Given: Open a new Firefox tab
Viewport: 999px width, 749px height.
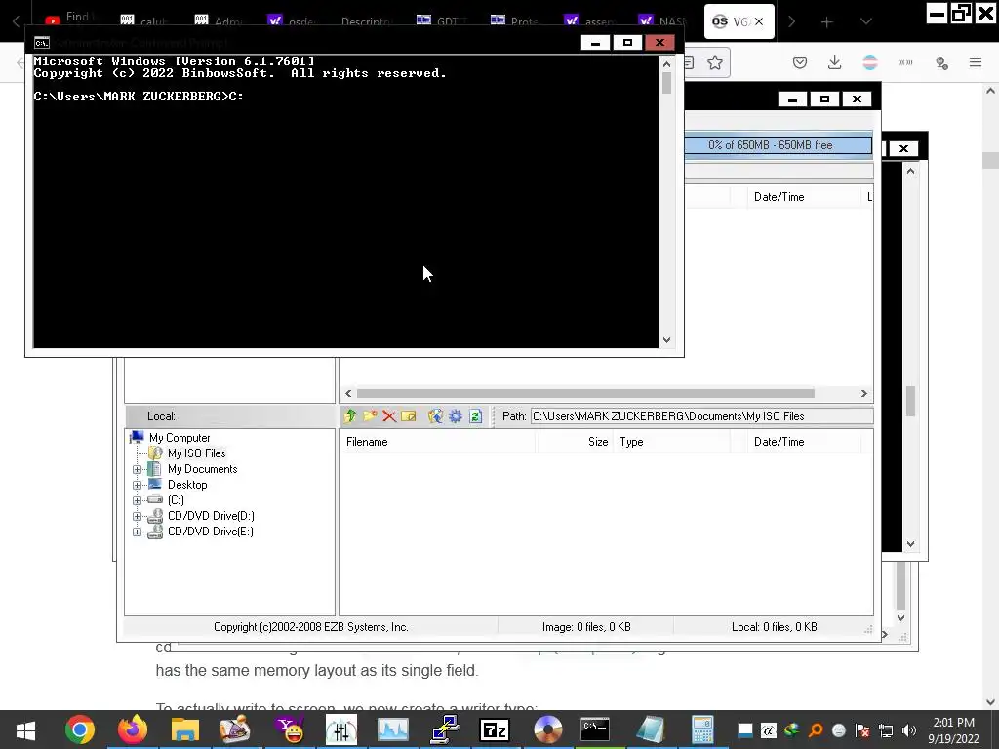Looking at the screenshot, I should pos(827,22).
